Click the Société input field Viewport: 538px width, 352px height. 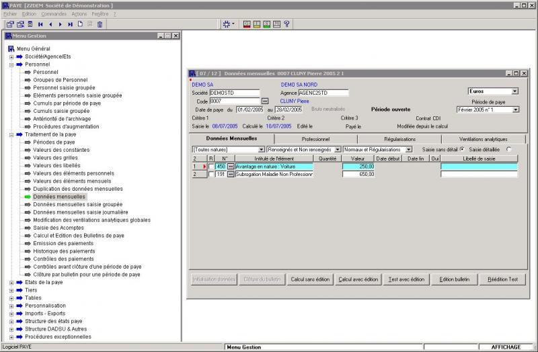click(x=234, y=93)
